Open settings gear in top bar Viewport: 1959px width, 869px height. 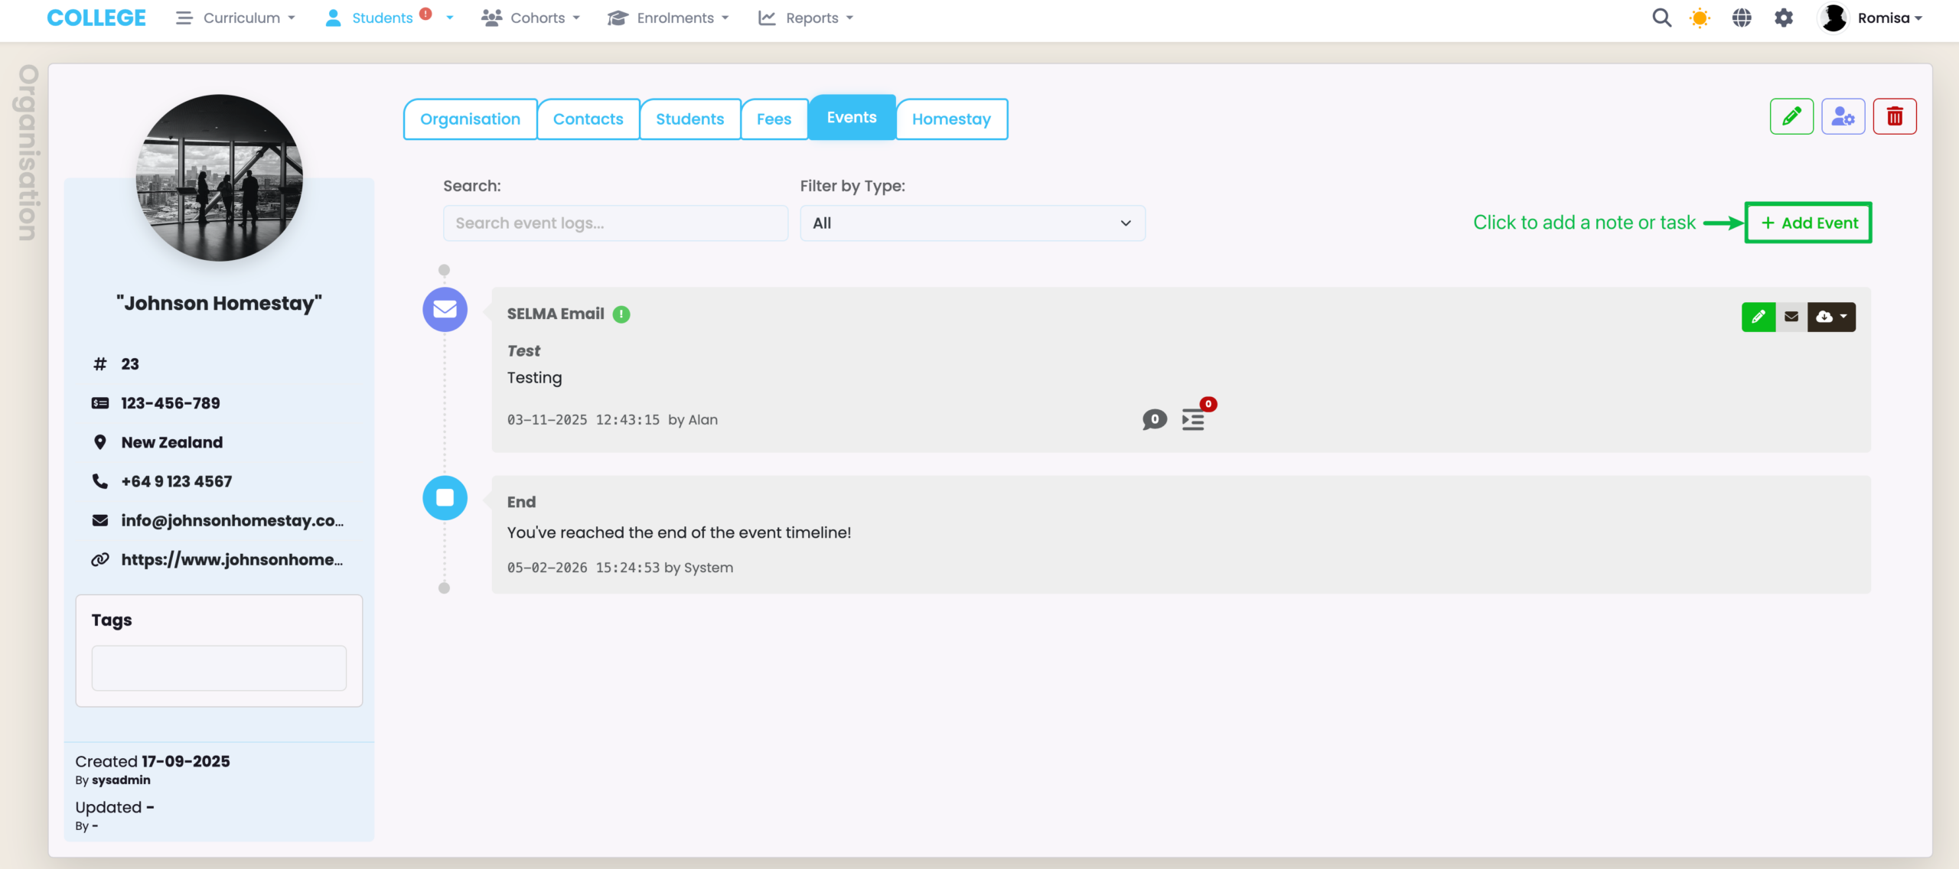(x=1784, y=18)
